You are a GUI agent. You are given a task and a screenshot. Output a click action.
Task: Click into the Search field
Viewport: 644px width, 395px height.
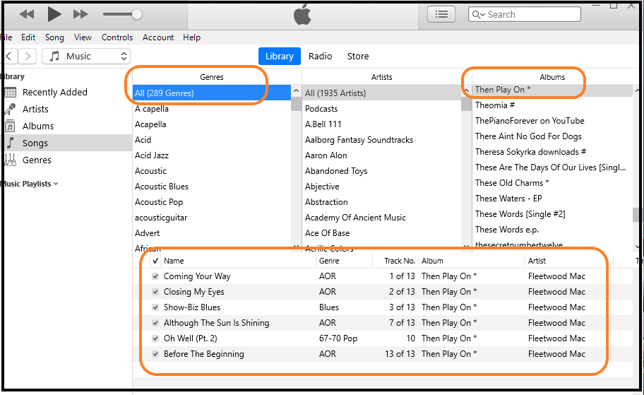point(525,14)
